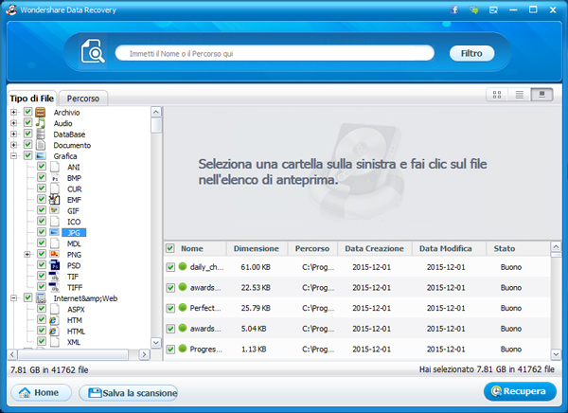The height and width of the screenshot is (413, 568).
Task: Click the Documento page icon
Action: (41, 145)
